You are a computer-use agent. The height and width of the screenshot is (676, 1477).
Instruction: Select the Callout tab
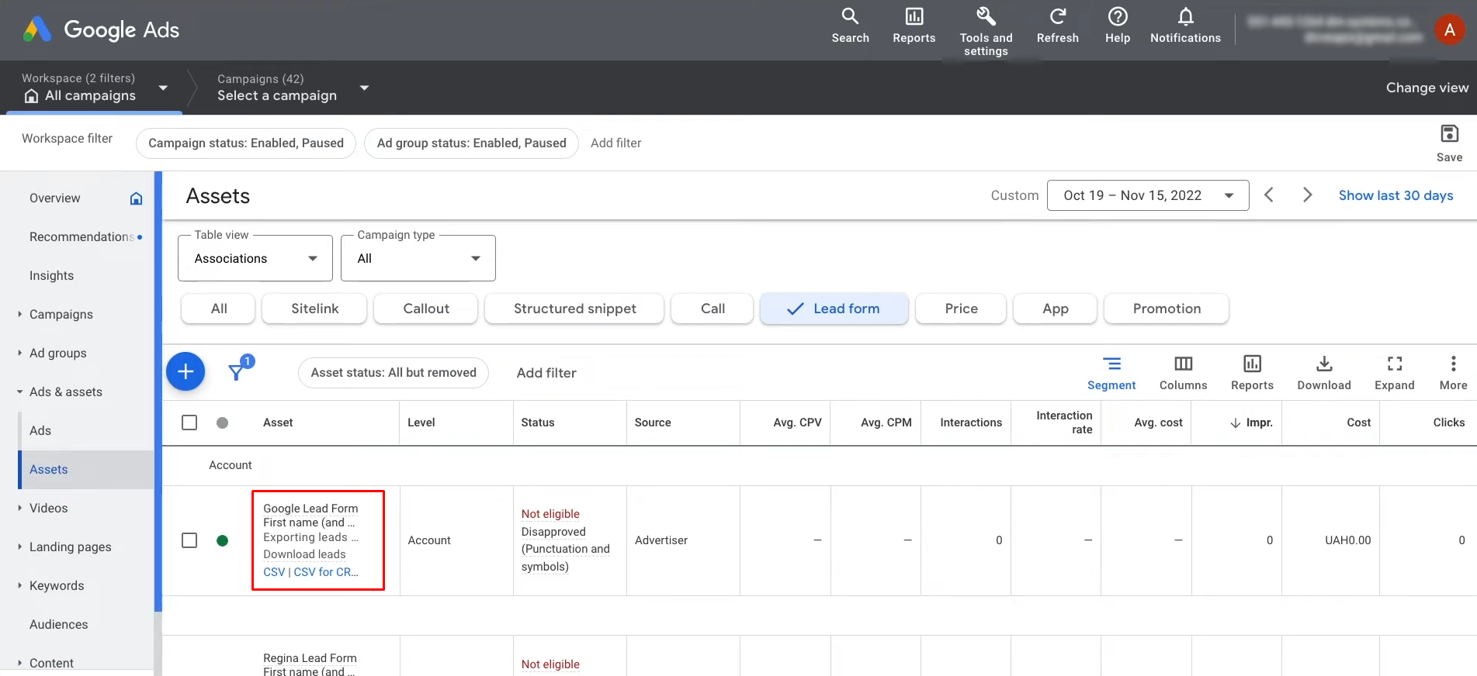(x=426, y=309)
